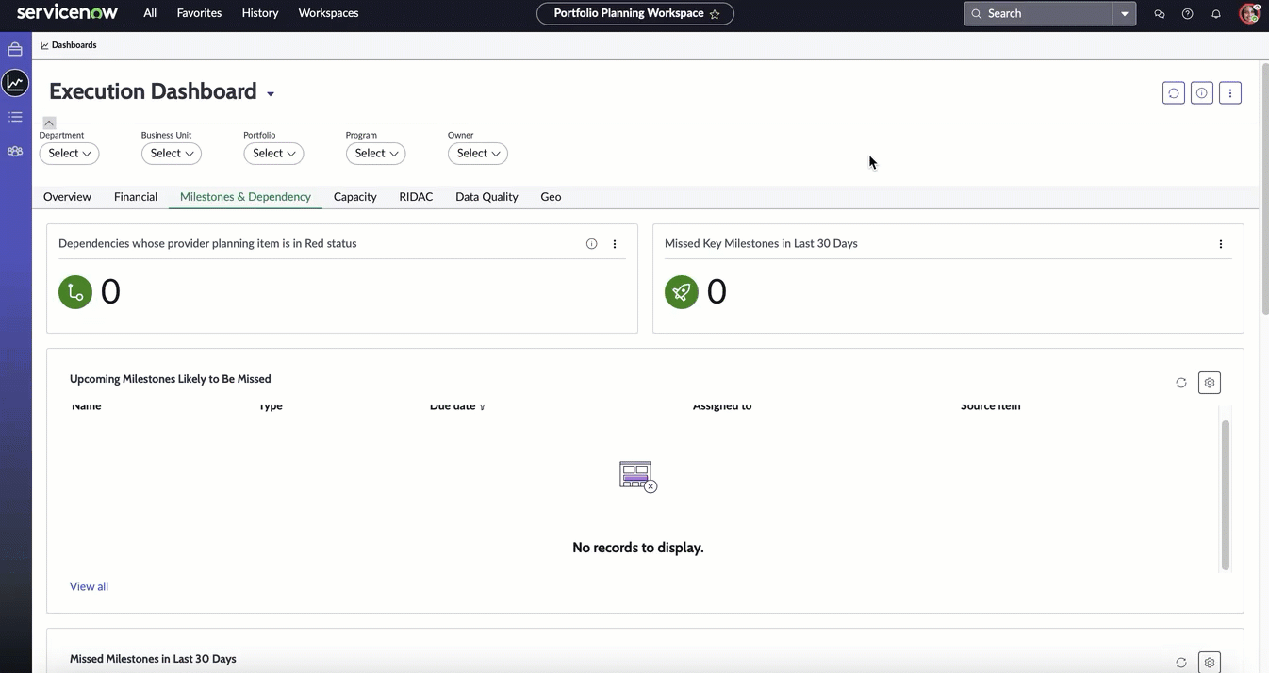
Task: Refresh Missed Milestones in Last 30 Days list
Action: click(x=1181, y=663)
